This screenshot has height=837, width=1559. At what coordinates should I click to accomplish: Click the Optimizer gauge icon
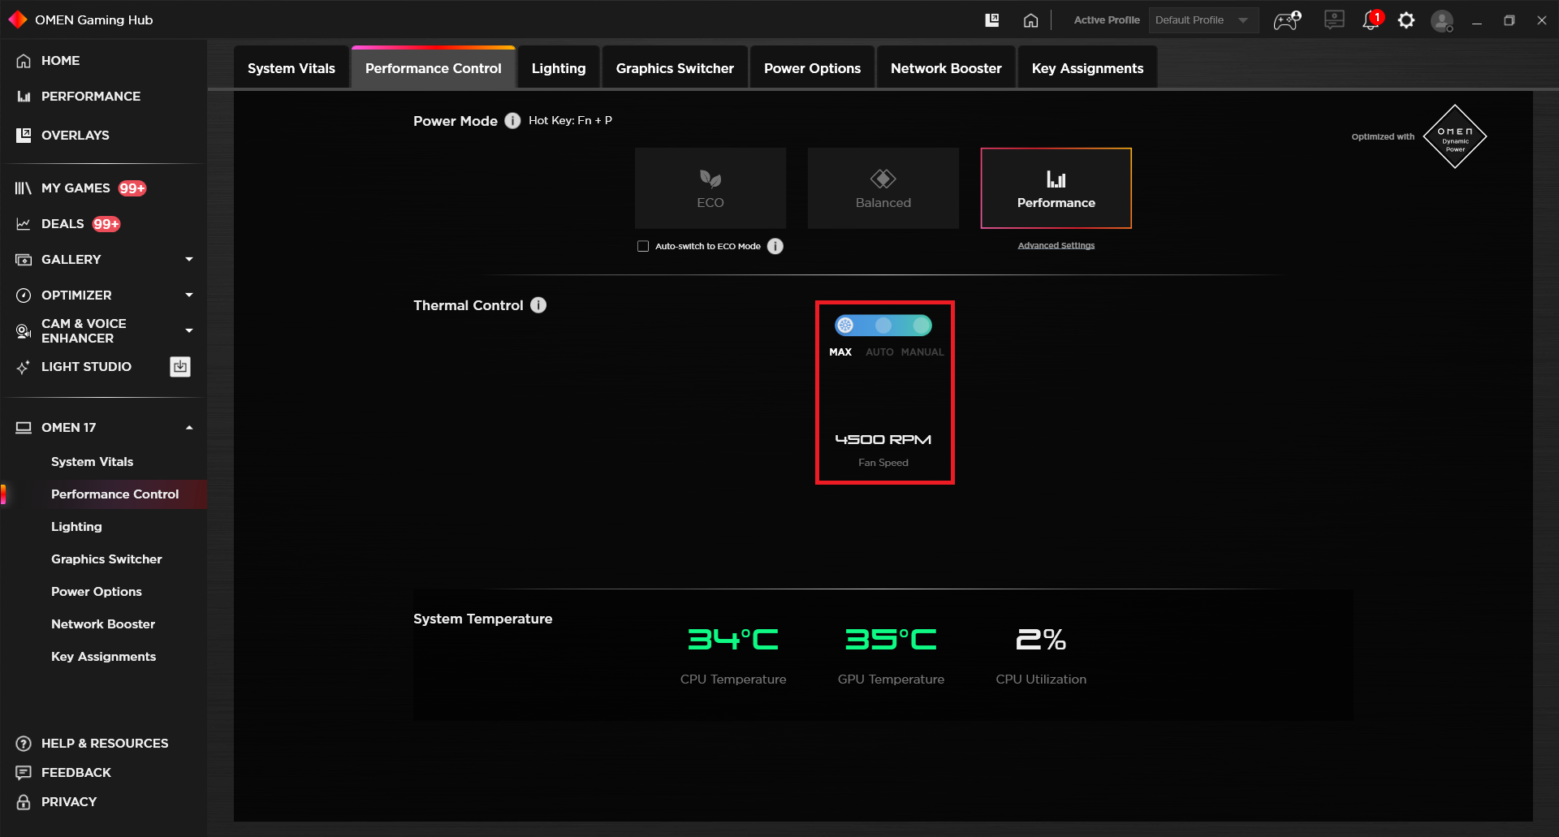click(24, 295)
